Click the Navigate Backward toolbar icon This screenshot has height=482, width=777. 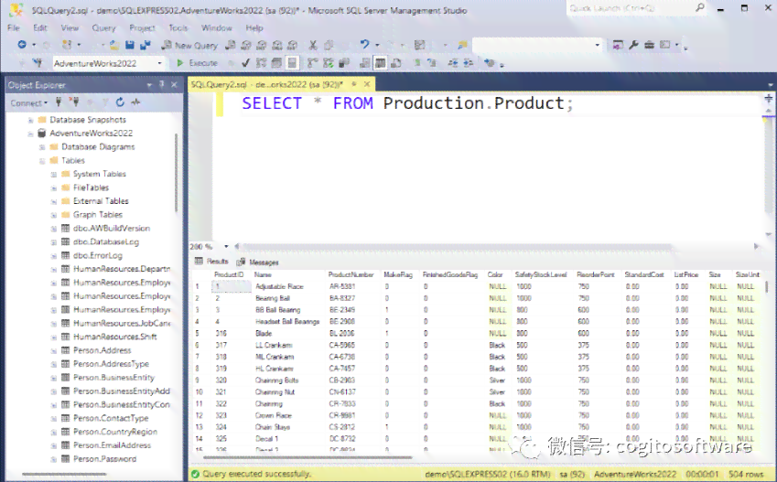pyautogui.click(x=22, y=45)
